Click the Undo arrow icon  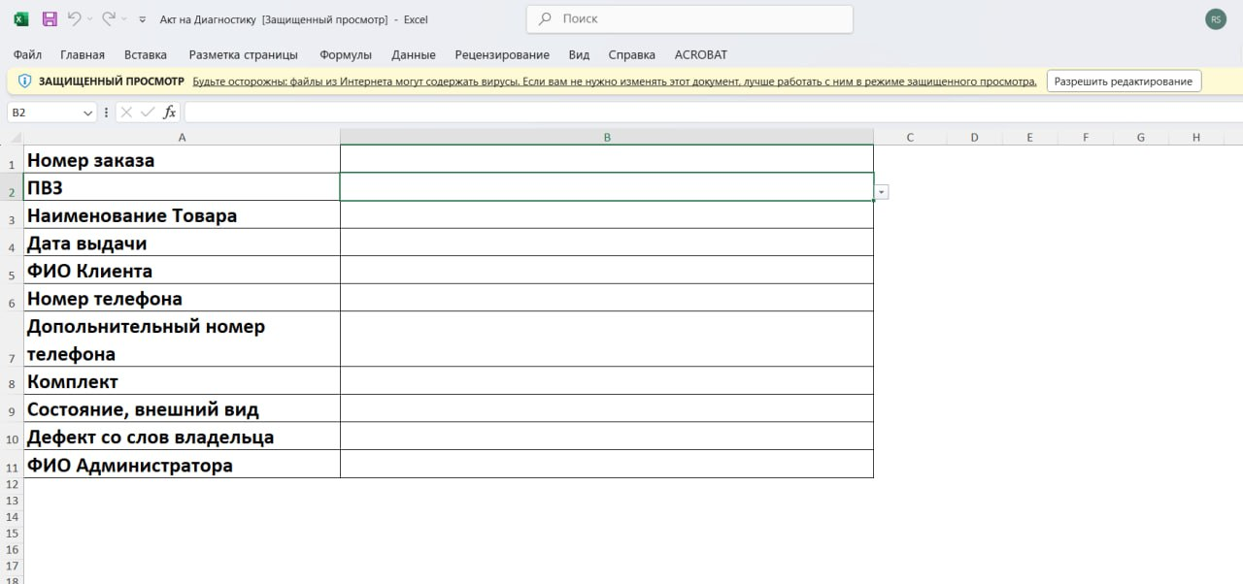pyautogui.click(x=74, y=18)
